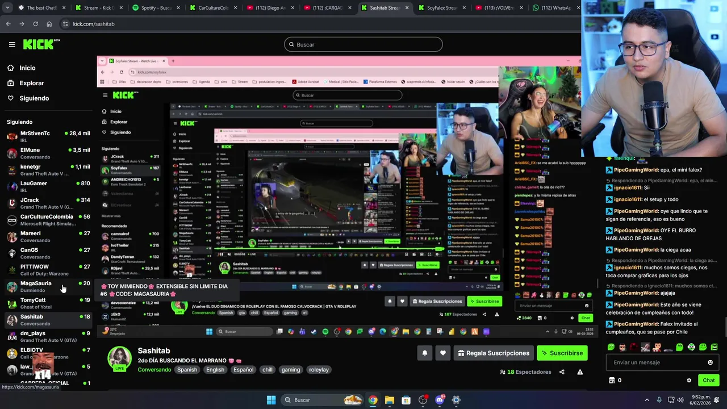The image size is (727, 409).
Task: Open Discord from the taskbar
Action: tap(439, 400)
